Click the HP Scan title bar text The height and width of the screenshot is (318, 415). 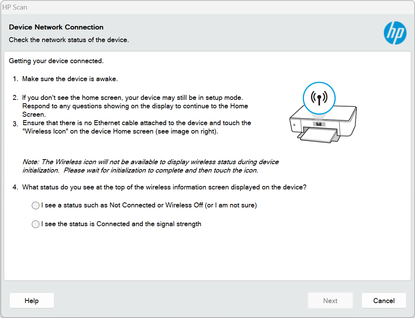coord(15,7)
